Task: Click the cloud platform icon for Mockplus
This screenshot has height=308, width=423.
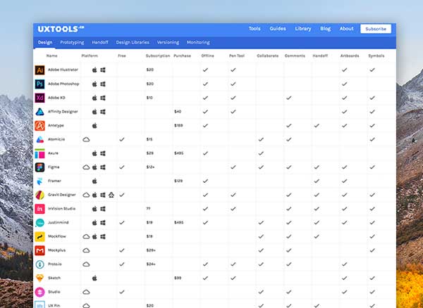Action: click(x=86, y=250)
